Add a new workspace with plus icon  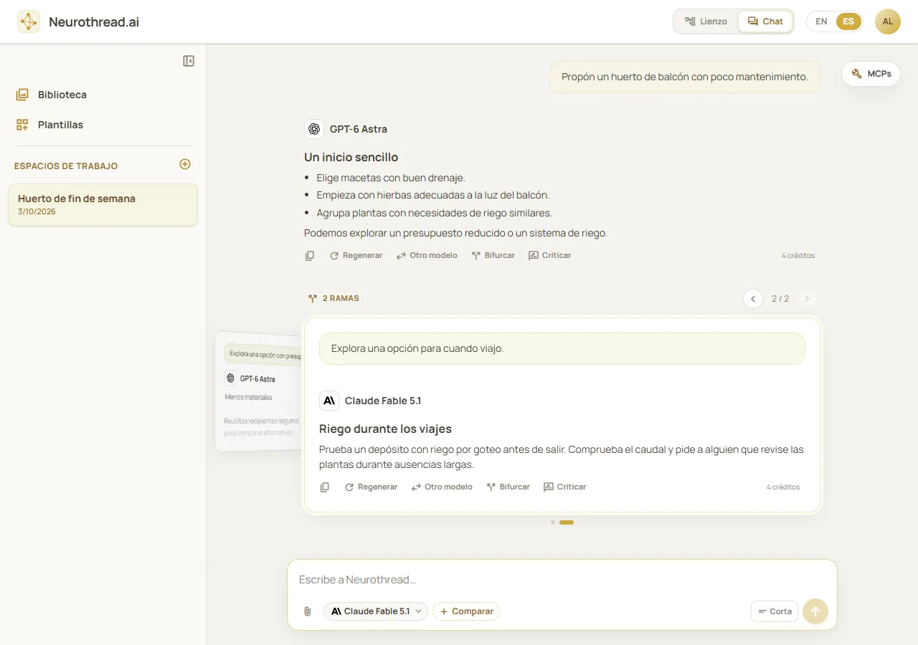tap(185, 164)
